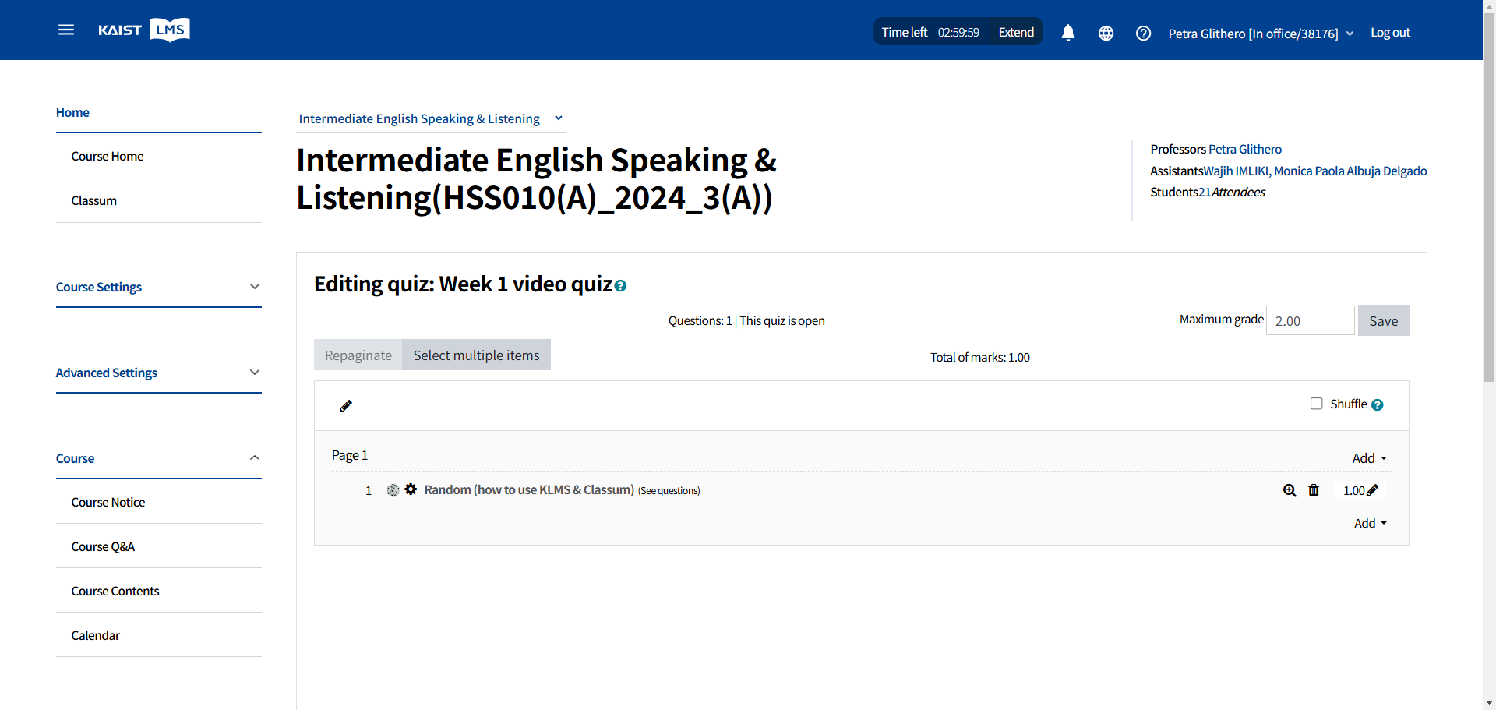Click the Shuffle help icon
Screen dimensions: 1496x710
(x=1377, y=404)
